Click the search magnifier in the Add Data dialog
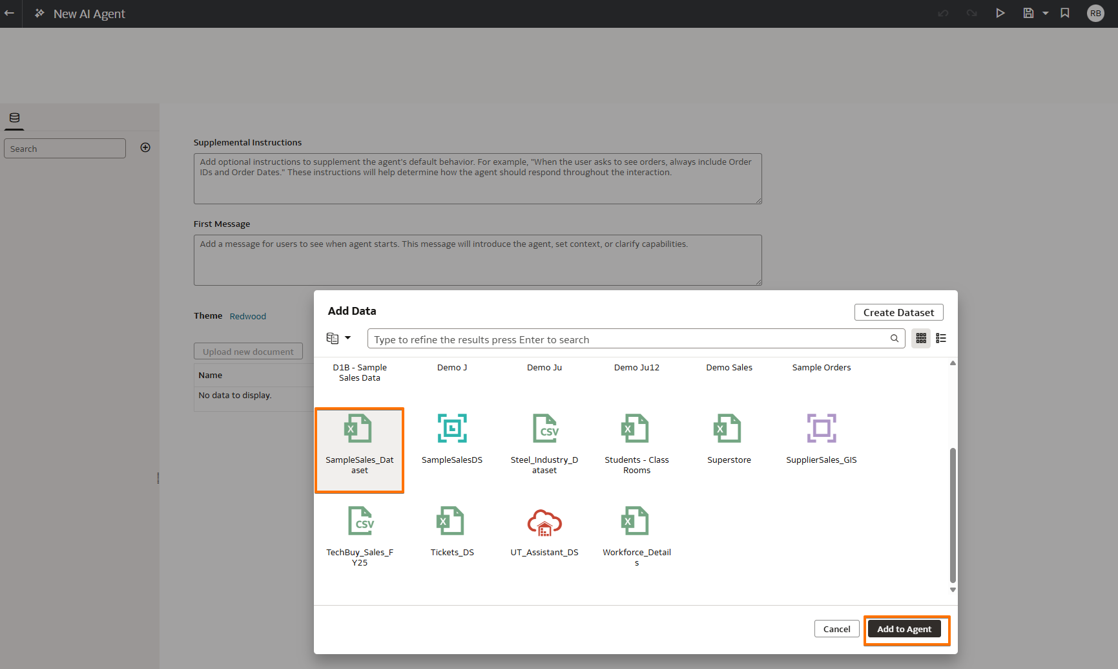The height and width of the screenshot is (669, 1118). pyautogui.click(x=895, y=338)
